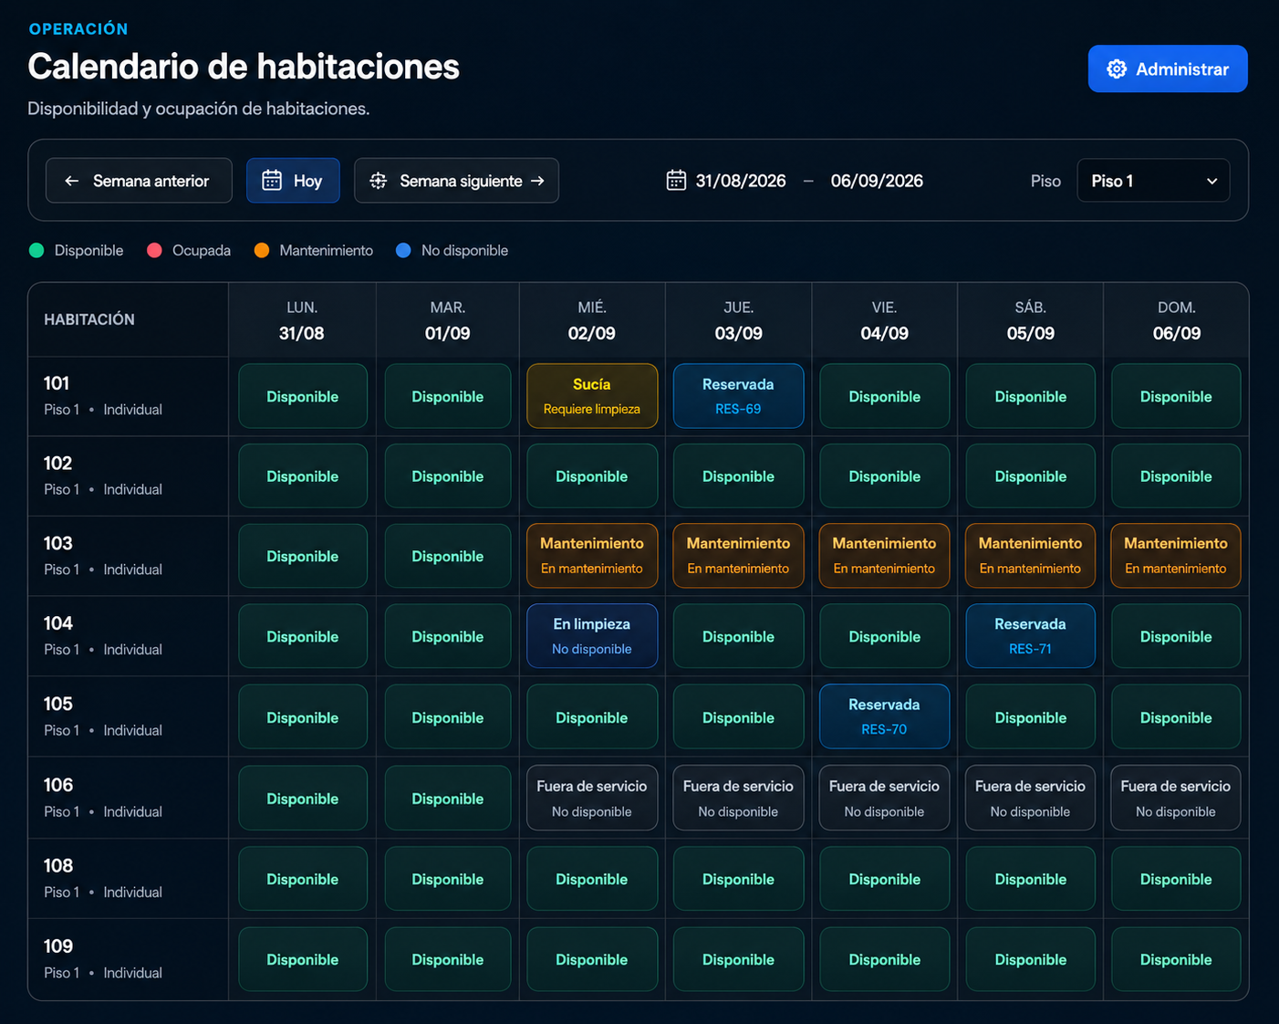
Task: Click start date 31/08/2026
Action: 741,181
